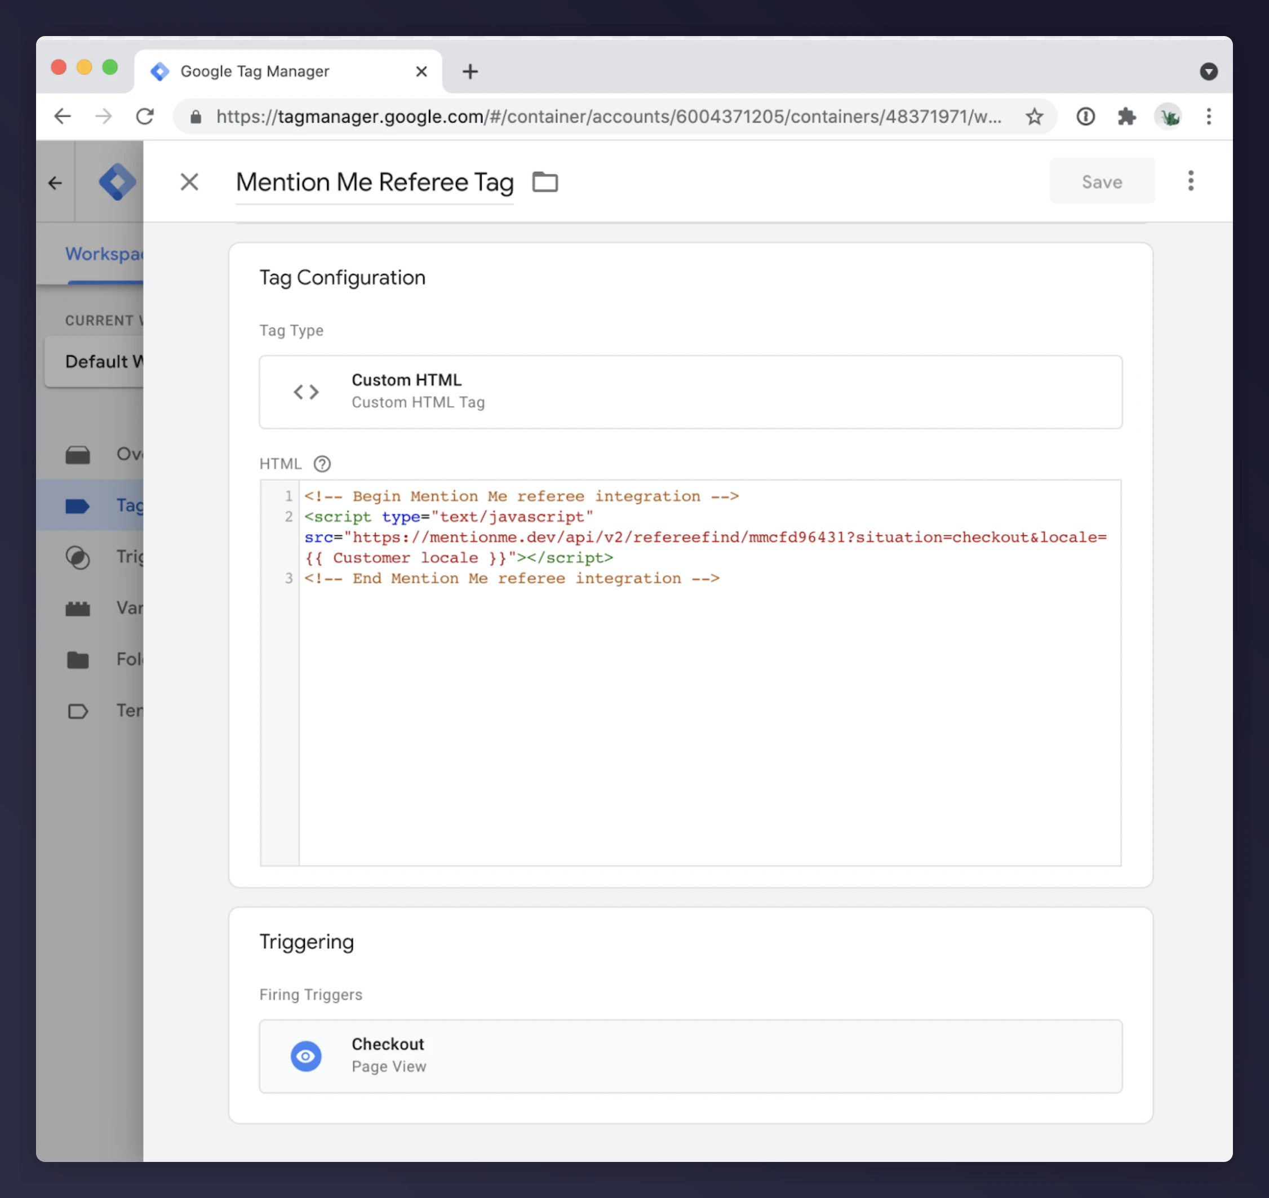
Task: Reload the page
Action: (145, 116)
